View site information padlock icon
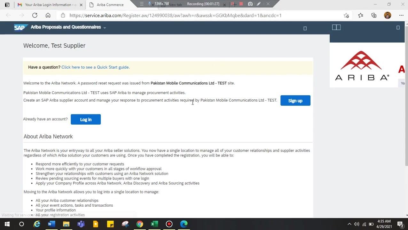Viewport: 408px width, 230px height. click(63, 15)
